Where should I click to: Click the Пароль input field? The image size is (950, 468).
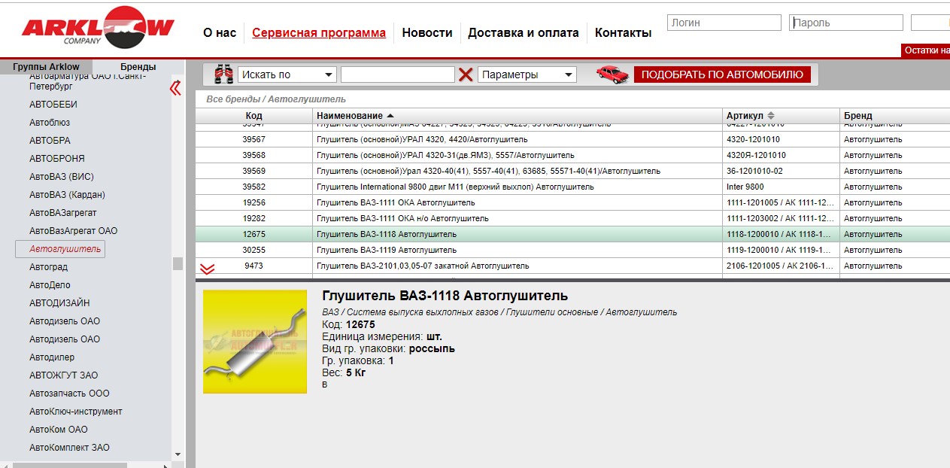point(846,23)
